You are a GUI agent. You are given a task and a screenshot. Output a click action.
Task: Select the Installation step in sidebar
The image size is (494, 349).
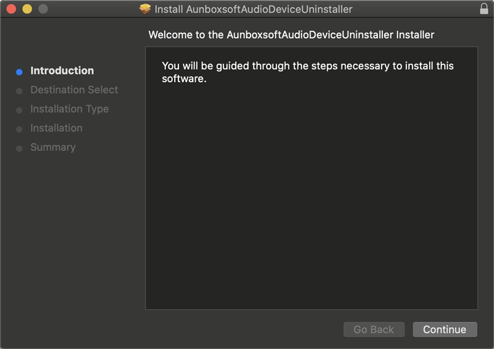[56, 128]
